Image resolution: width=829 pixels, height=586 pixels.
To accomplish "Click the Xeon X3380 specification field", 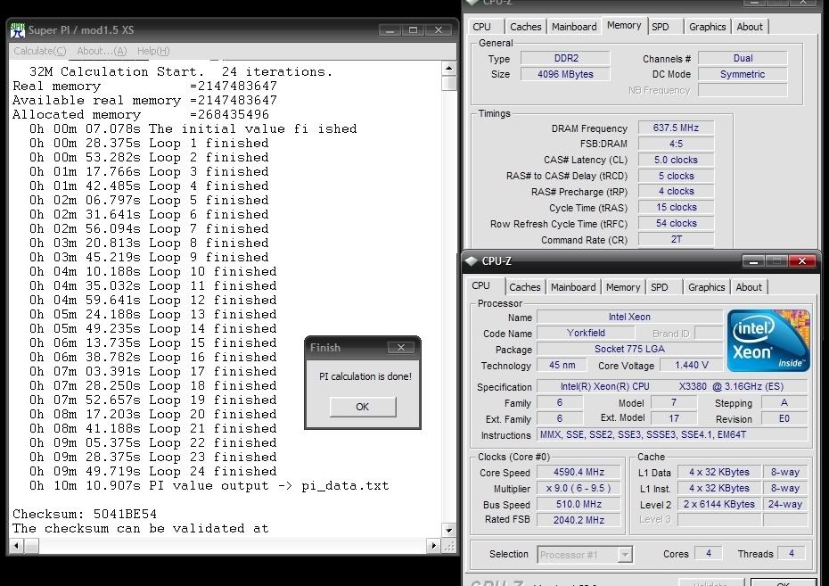I will pos(672,386).
